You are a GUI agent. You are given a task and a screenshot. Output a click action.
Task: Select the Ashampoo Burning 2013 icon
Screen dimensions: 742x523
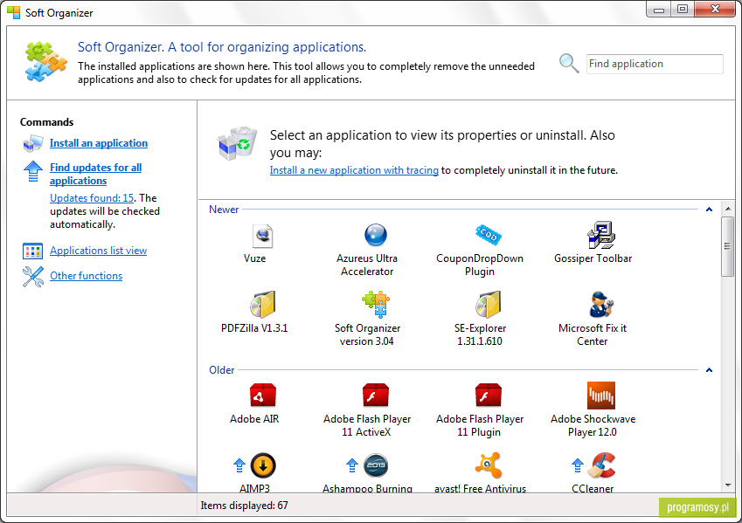pos(376,465)
